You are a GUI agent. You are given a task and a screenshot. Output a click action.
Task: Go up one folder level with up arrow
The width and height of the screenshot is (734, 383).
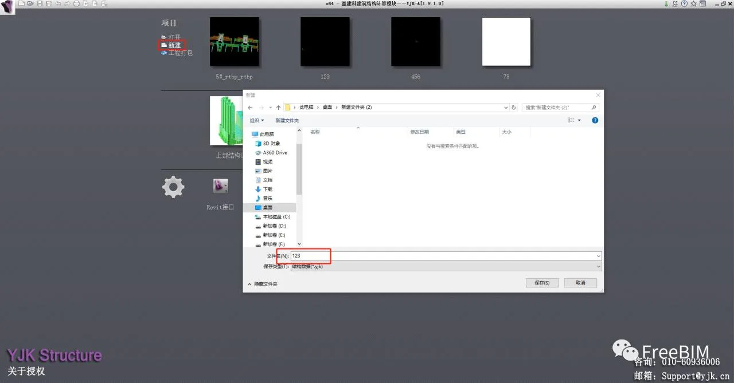click(278, 107)
